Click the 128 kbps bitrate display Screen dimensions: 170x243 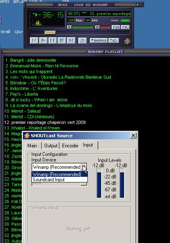tap(71, 20)
